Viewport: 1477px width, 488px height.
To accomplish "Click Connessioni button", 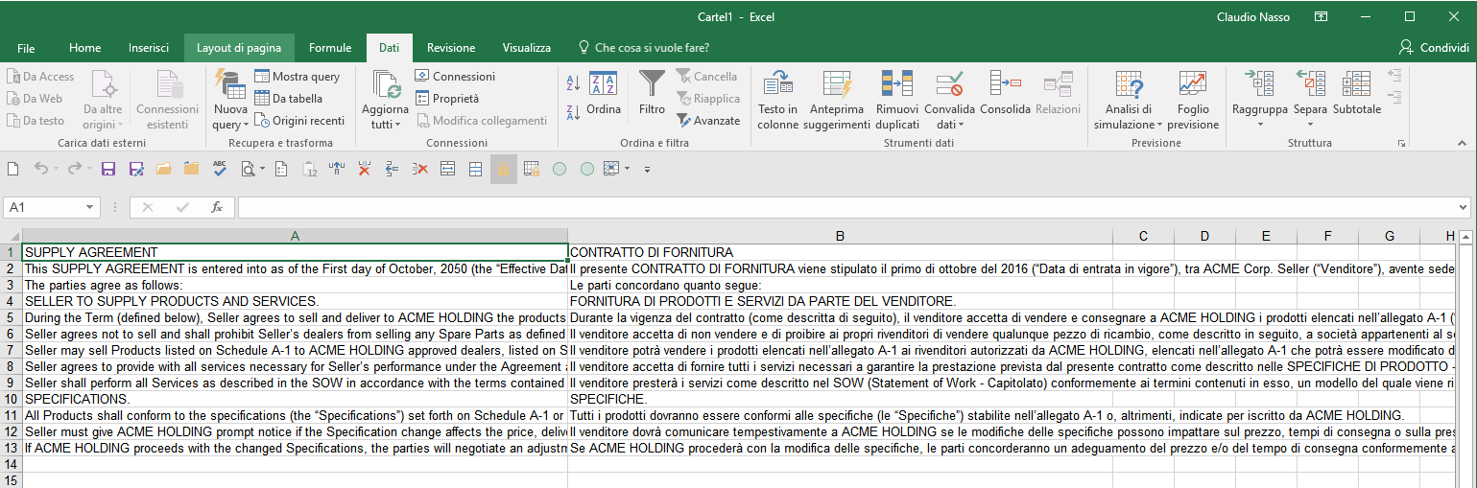I will [455, 77].
